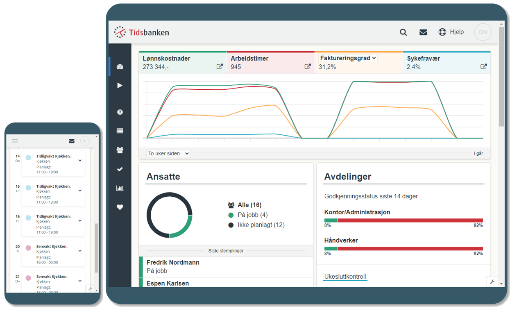This screenshot has height=318, width=519.
Task: Open the question mark help icon in sidebar
Action: pos(120,112)
